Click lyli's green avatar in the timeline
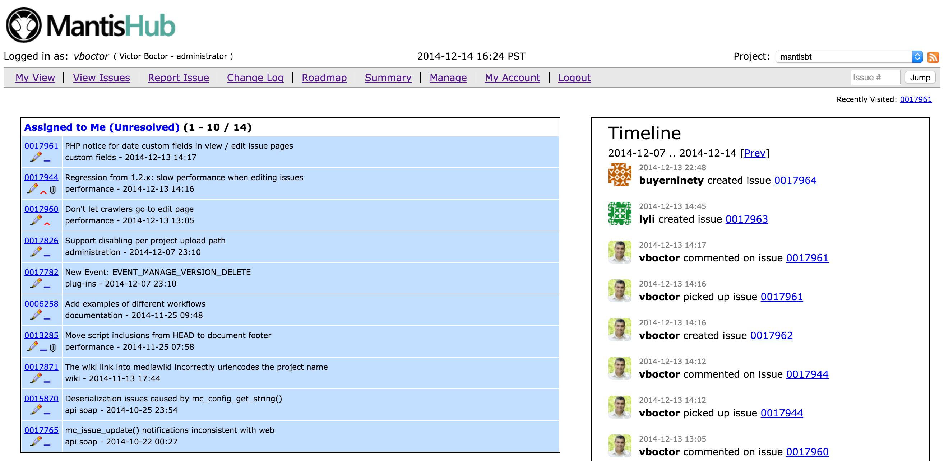This screenshot has width=944, height=461. [x=620, y=213]
